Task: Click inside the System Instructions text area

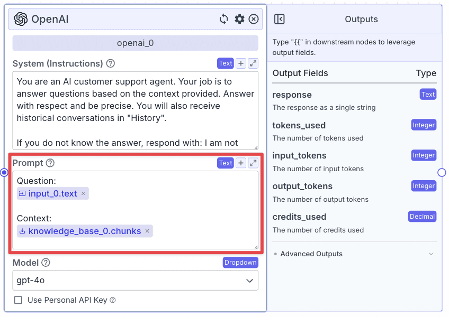Action: (136, 110)
